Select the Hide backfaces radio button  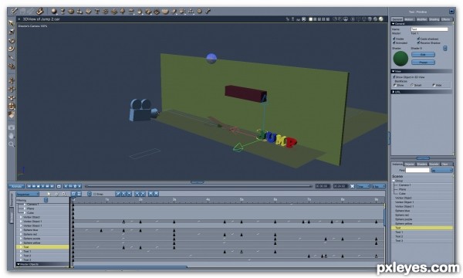click(434, 85)
